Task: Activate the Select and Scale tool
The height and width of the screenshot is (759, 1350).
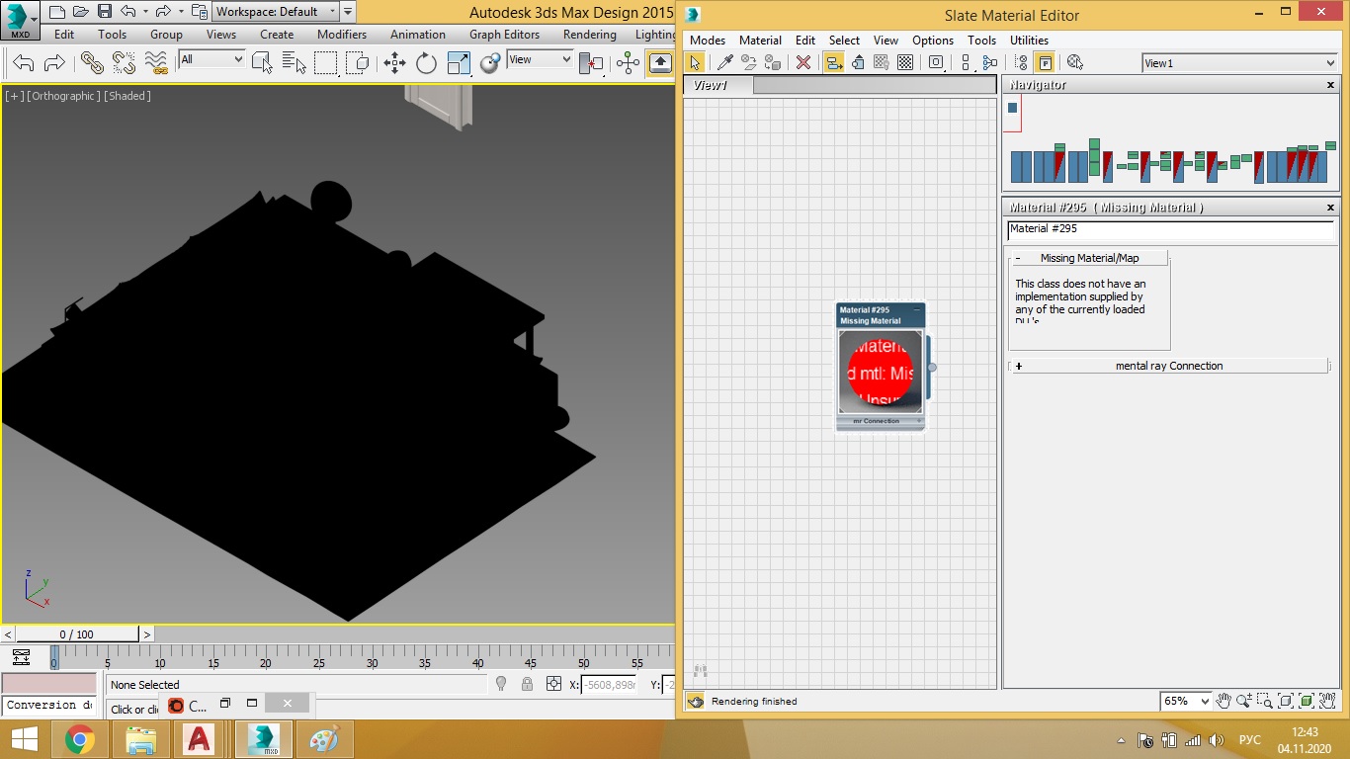Action: click(x=459, y=63)
